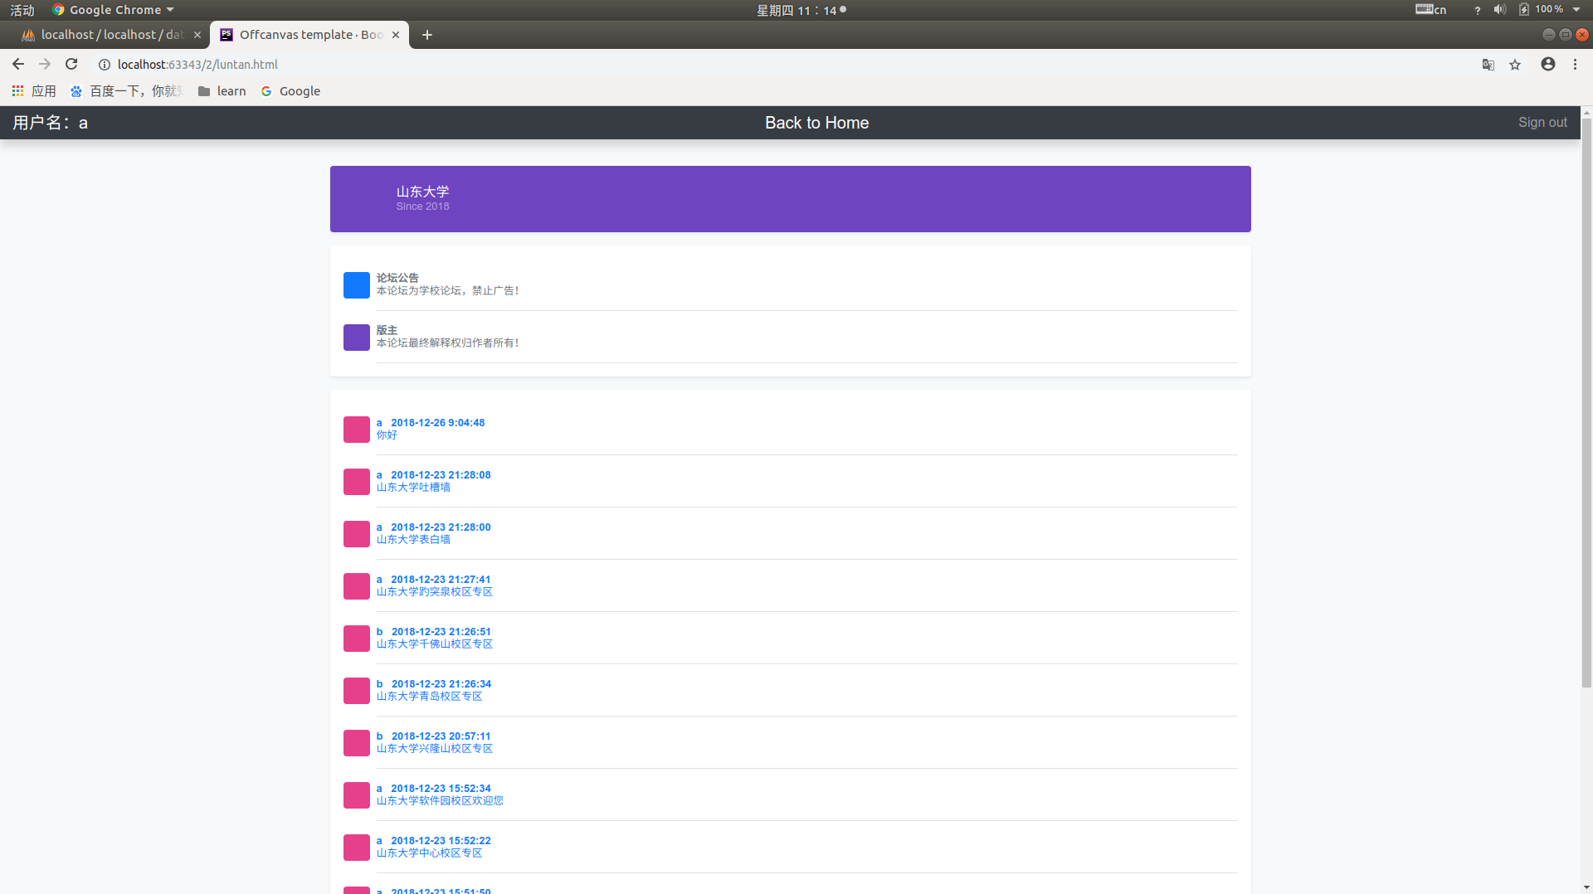Click the 论坛公告 heading

pos(397,278)
